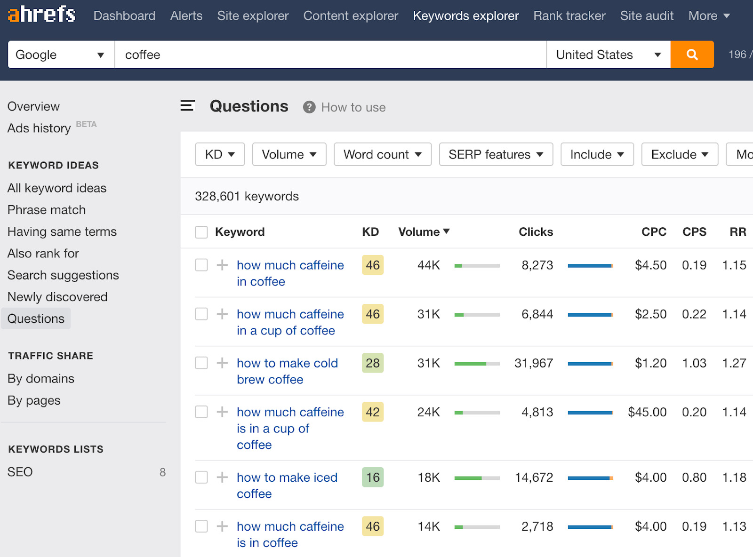This screenshot has height=557, width=753.
Task: Switch to Keywords explorer in the top navigation
Action: point(465,15)
